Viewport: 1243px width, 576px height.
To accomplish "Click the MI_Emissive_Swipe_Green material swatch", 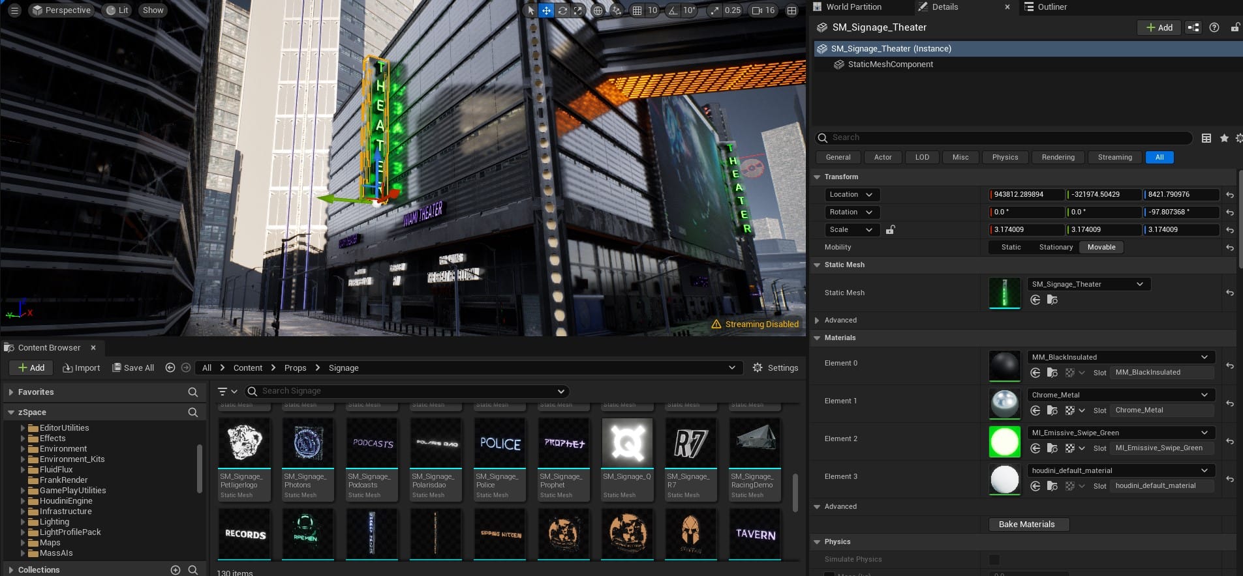I will pyautogui.click(x=1004, y=441).
